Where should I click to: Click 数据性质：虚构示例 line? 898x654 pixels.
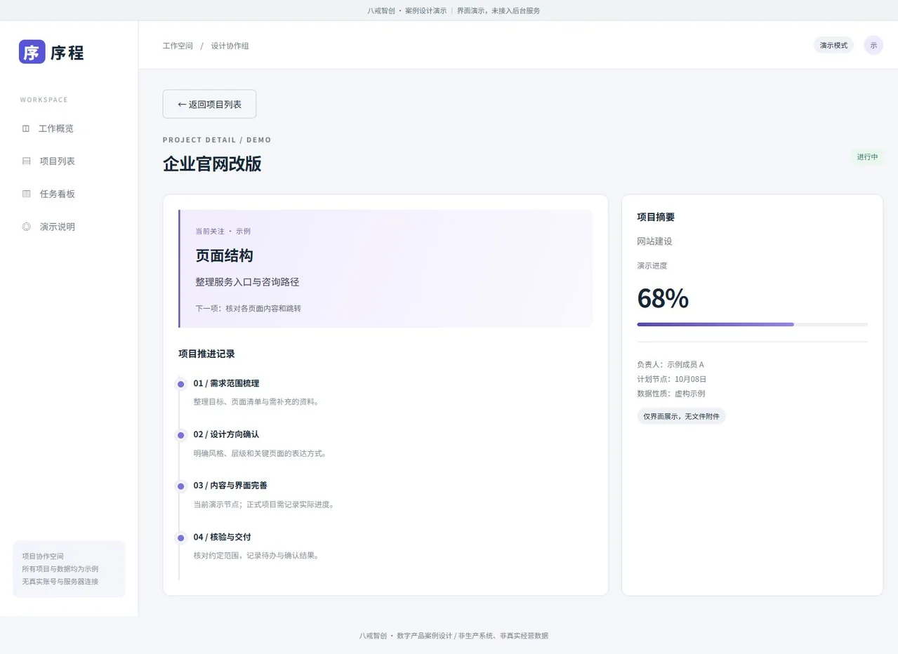tap(671, 394)
